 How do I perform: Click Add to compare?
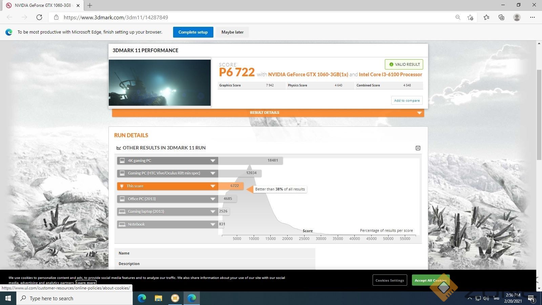click(407, 100)
